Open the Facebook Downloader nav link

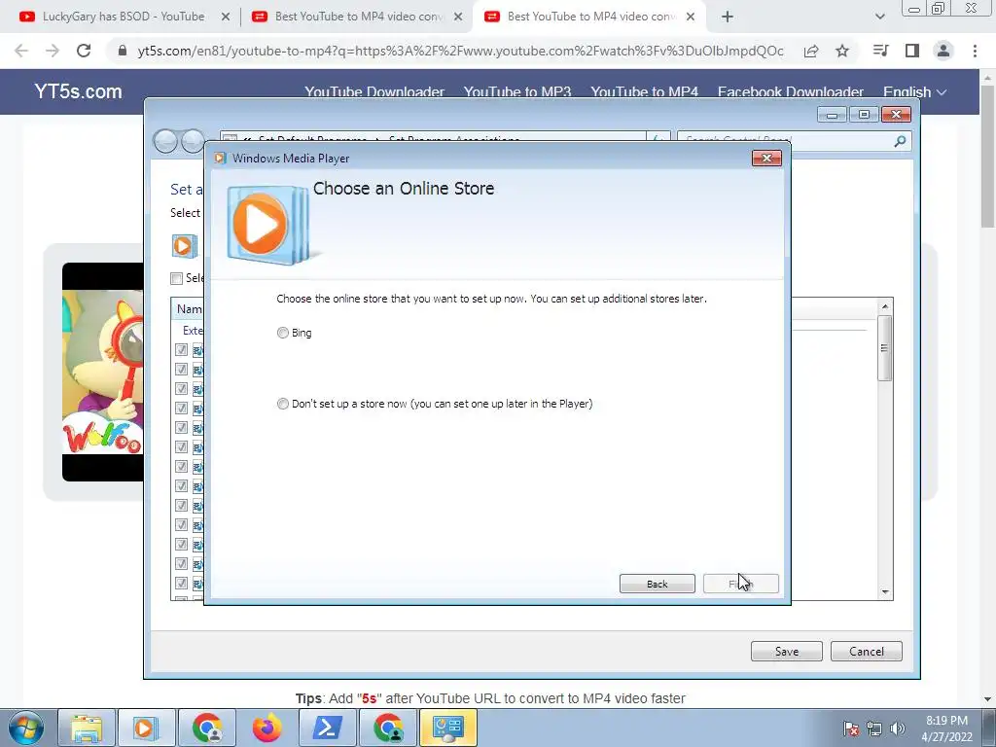click(x=790, y=92)
